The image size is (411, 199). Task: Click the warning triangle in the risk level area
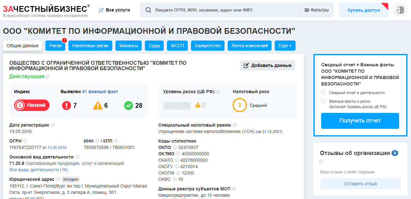[x=197, y=104]
